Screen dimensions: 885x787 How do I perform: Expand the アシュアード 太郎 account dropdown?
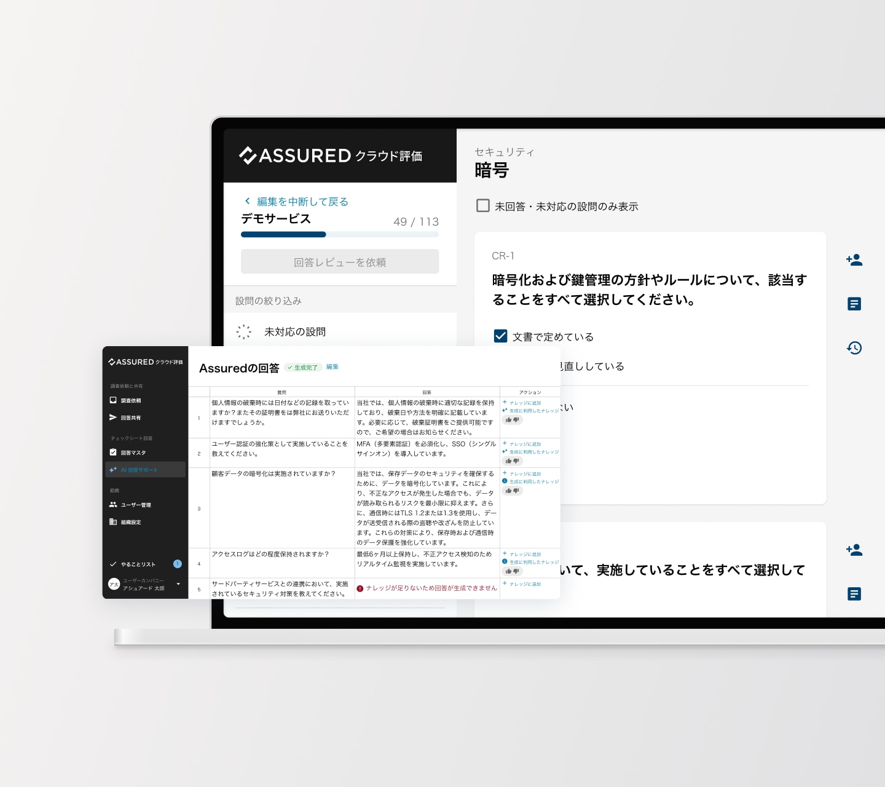pos(178,584)
